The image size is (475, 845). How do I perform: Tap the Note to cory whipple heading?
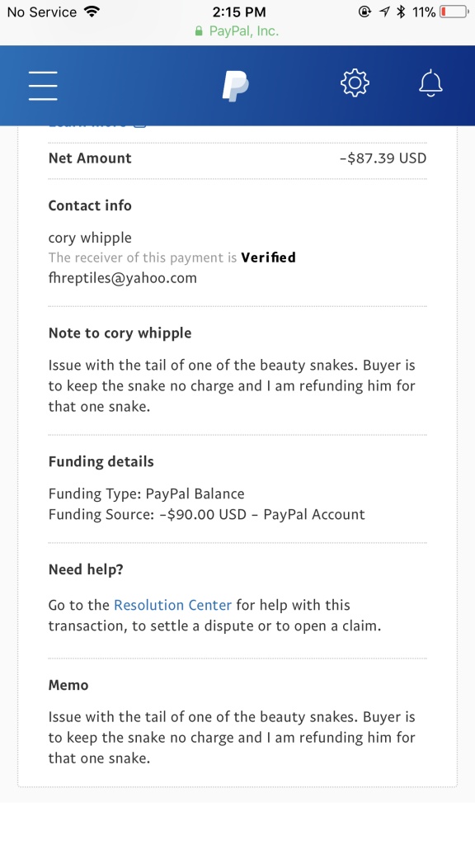tap(120, 333)
